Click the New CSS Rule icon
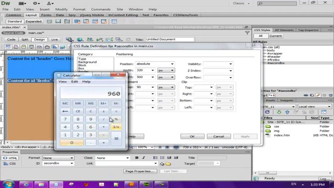Image resolution: width=334 pixels, height=188 pixels. click(312, 96)
